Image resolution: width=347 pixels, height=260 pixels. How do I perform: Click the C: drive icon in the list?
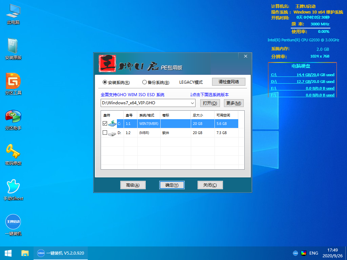pos(112,124)
